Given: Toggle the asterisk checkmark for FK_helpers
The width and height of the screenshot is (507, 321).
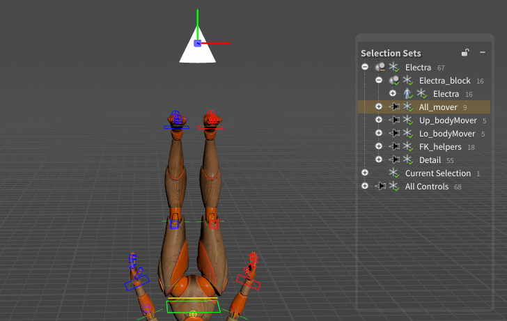Looking at the screenshot, I should [x=407, y=146].
